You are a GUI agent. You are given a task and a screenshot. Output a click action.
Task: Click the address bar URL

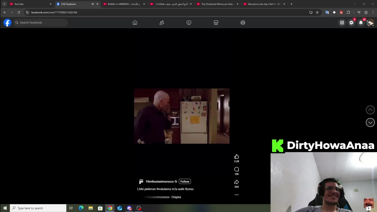(x=54, y=12)
